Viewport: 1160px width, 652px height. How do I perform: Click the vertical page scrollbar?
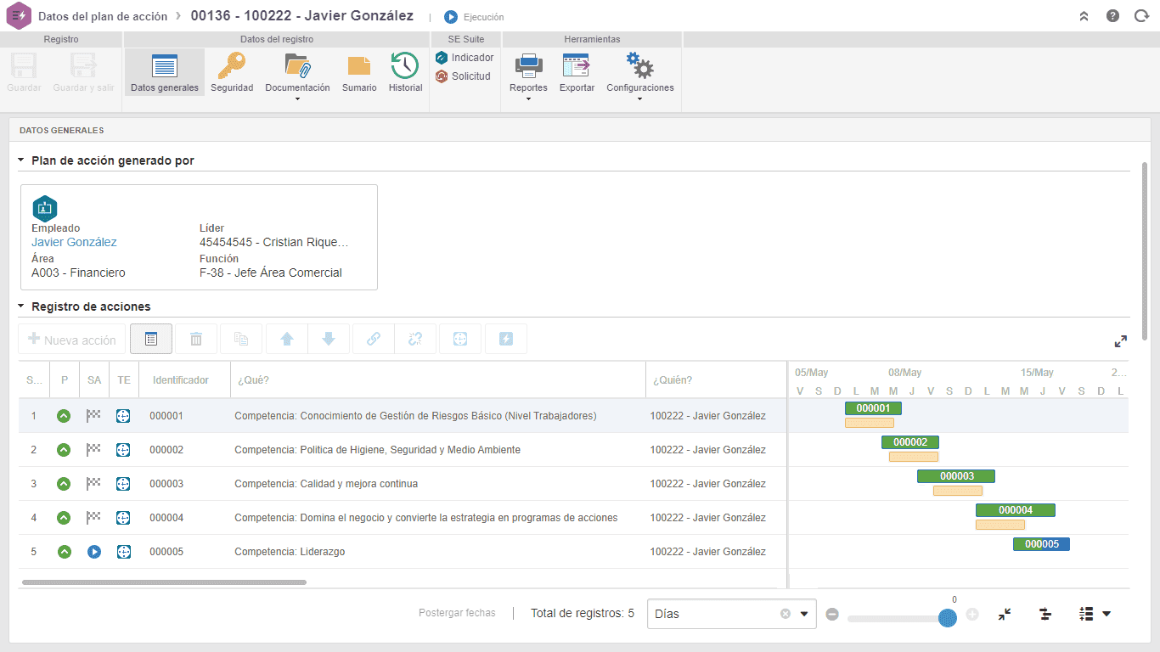pyautogui.click(x=1145, y=250)
